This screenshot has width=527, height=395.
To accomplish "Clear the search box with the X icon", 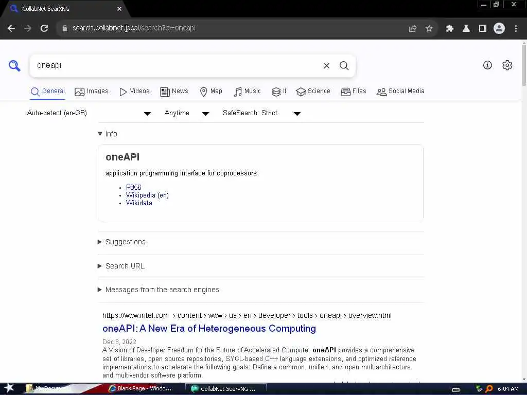I will click(x=326, y=65).
